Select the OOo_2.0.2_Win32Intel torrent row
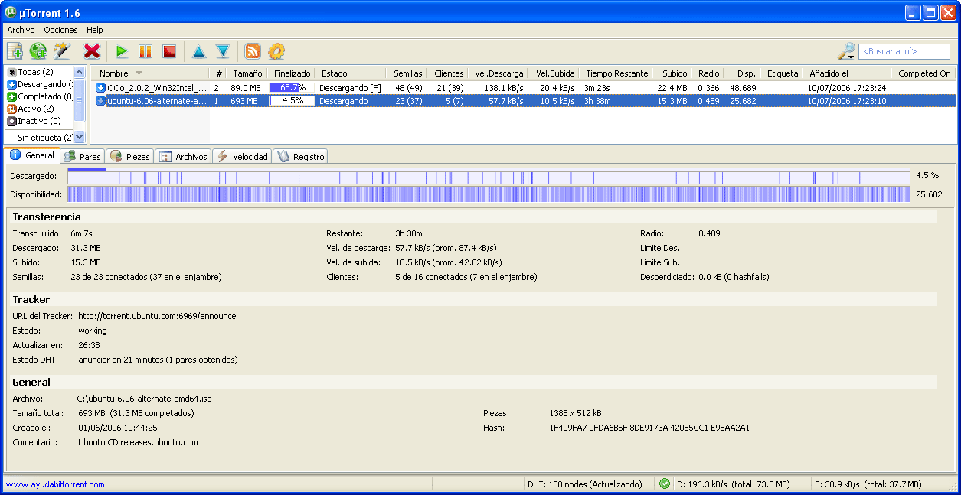Viewport: 961px width, 495px height. (524, 88)
